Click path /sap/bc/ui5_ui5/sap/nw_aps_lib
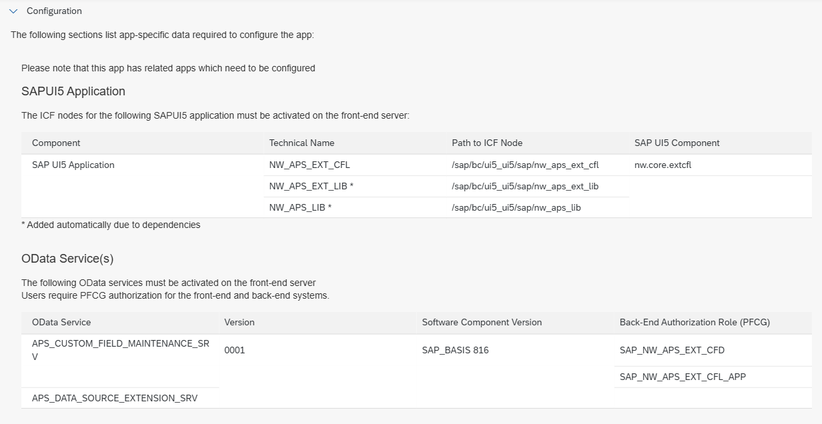The width and height of the screenshot is (822, 424). tap(516, 207)
